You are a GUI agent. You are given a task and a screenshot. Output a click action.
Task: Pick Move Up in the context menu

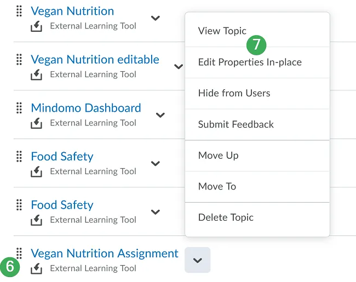tap(218, 156)
